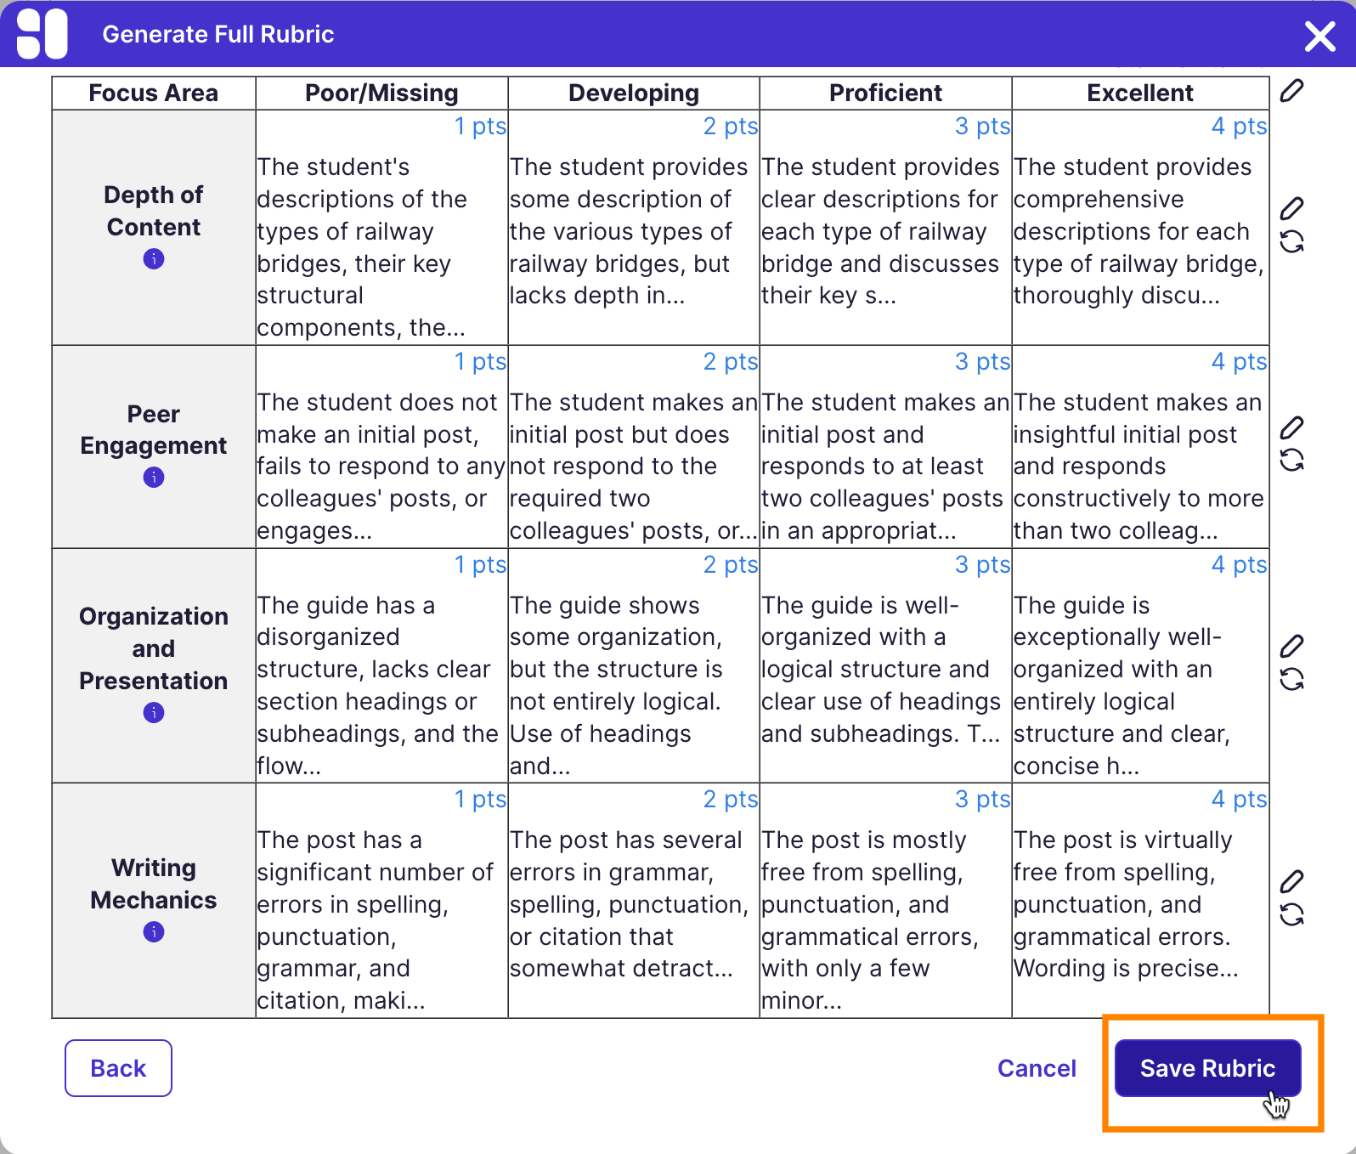Go back with the Back button
The image size is (1356, 1154).
pyautogui.click(x=118, y=1068)
